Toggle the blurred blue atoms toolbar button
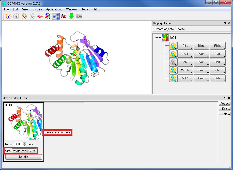Viewport: 233px width, 170px height. coord(56,16)
